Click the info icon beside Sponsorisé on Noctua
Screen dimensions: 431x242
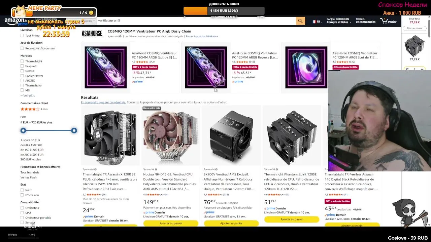(156, 169)
